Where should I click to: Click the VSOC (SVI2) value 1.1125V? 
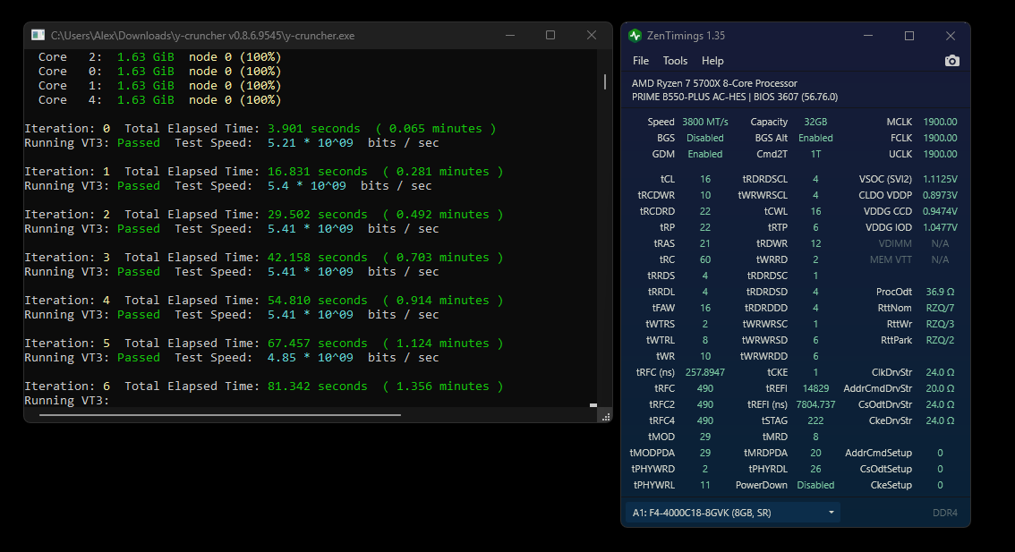click(940, 179)
